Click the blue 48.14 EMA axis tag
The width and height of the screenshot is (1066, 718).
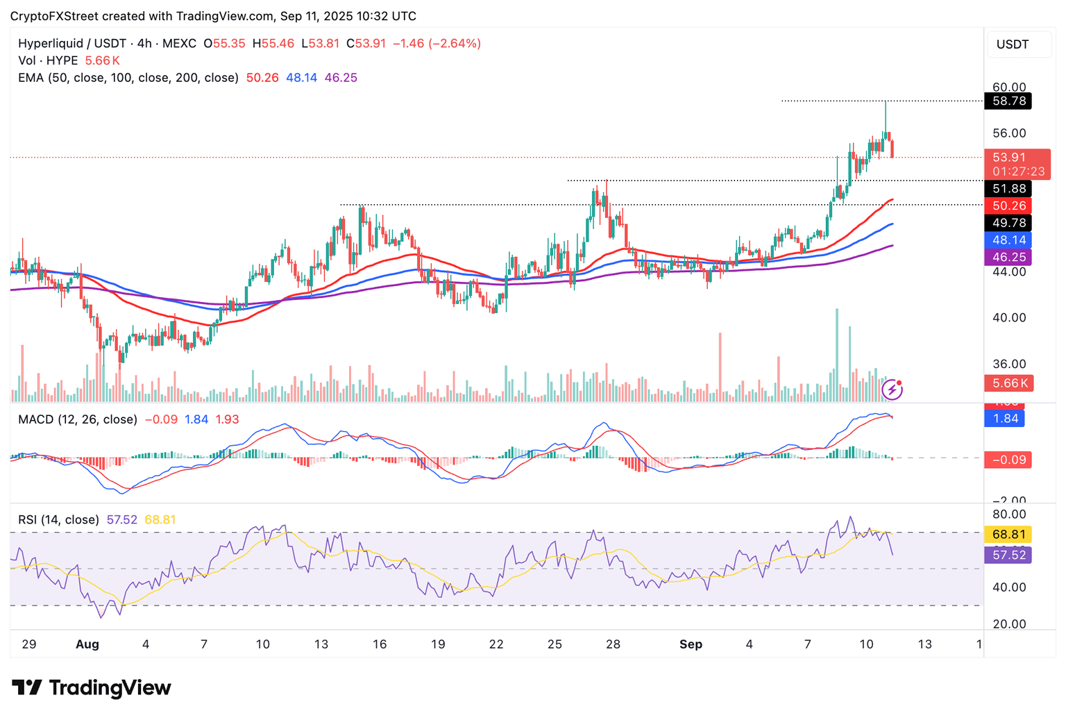click(x=1008, y=240)
